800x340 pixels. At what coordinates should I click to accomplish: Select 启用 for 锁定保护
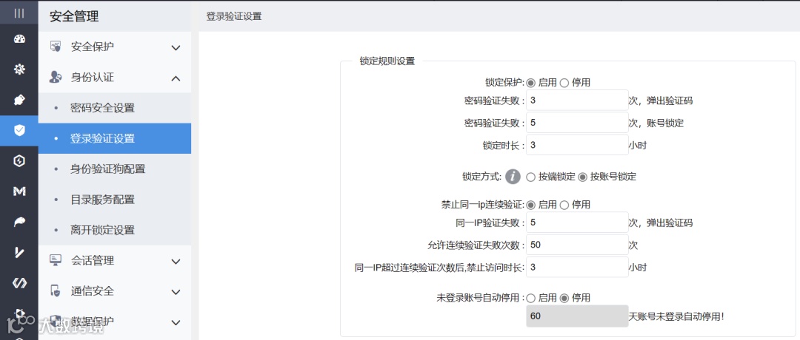[x=530, y=83]
